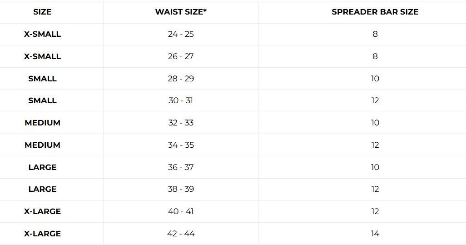This screenshot has width=466, height=245.
Task: Click the 42 - 44 waist size cell
Action: pyautogui.click(x=181, y=234)
